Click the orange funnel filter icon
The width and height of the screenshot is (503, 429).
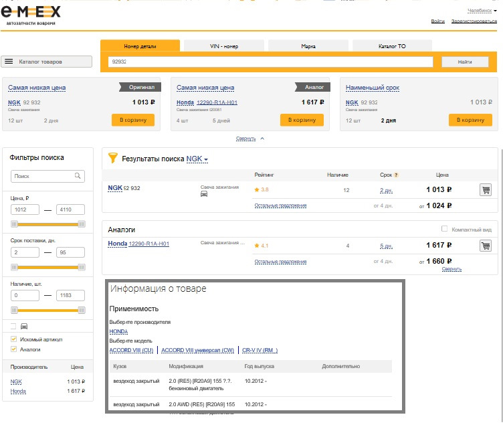[112, 157]
